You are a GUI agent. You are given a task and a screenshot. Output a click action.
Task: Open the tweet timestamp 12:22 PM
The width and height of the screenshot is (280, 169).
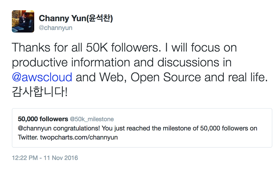(x=25, y=158)
